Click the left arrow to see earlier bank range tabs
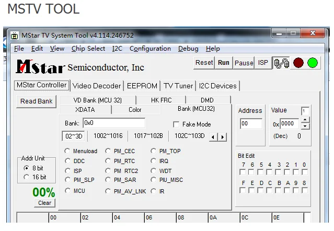 [x=213, y=137]
